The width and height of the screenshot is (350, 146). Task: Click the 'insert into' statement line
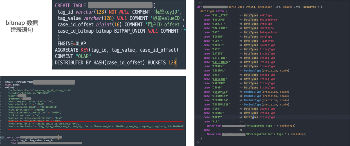pyautogui.click(x=34, y=138)
